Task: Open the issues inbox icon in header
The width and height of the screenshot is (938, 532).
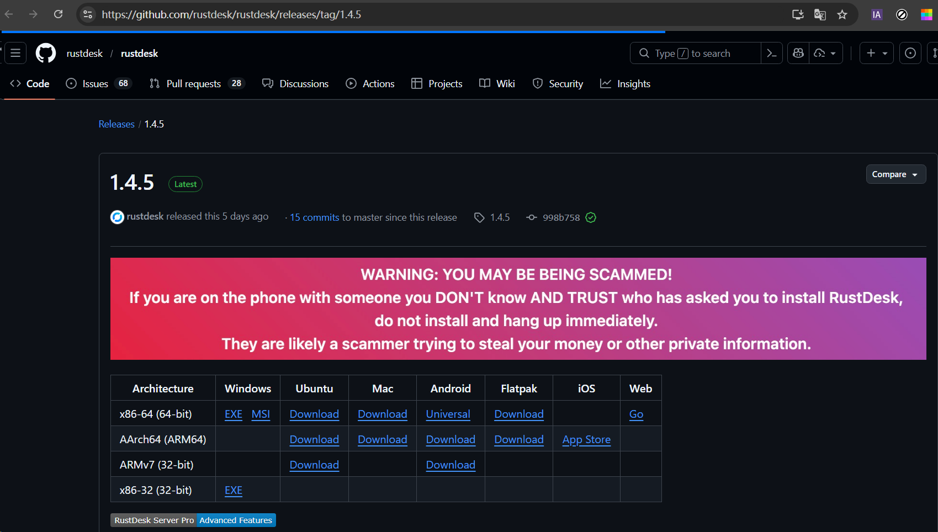Action: click(x=910, y=53)
